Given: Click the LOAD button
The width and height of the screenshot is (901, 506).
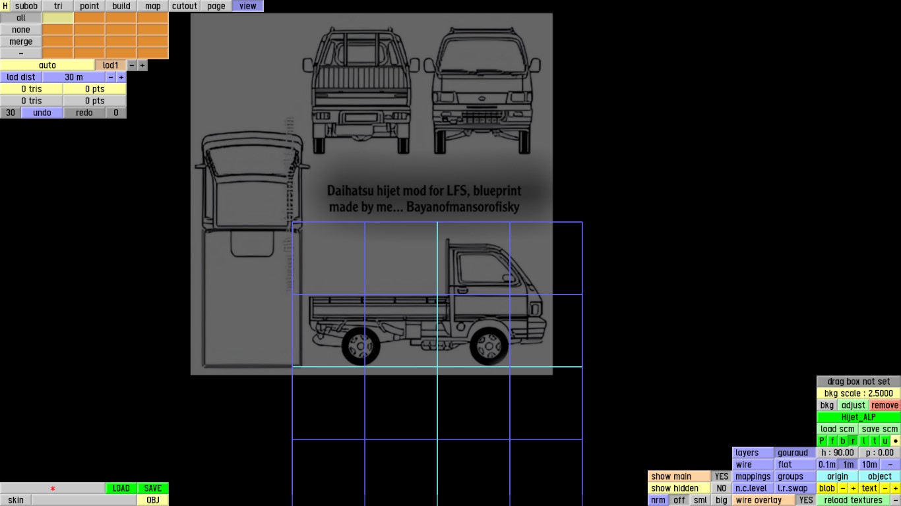Looking at the screenshot, I should coord(121,488).
